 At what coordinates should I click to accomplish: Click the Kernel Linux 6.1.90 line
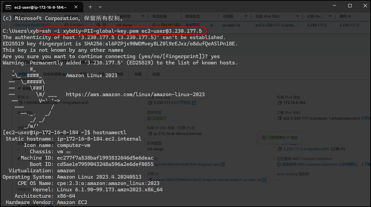(x=98, y=190)
